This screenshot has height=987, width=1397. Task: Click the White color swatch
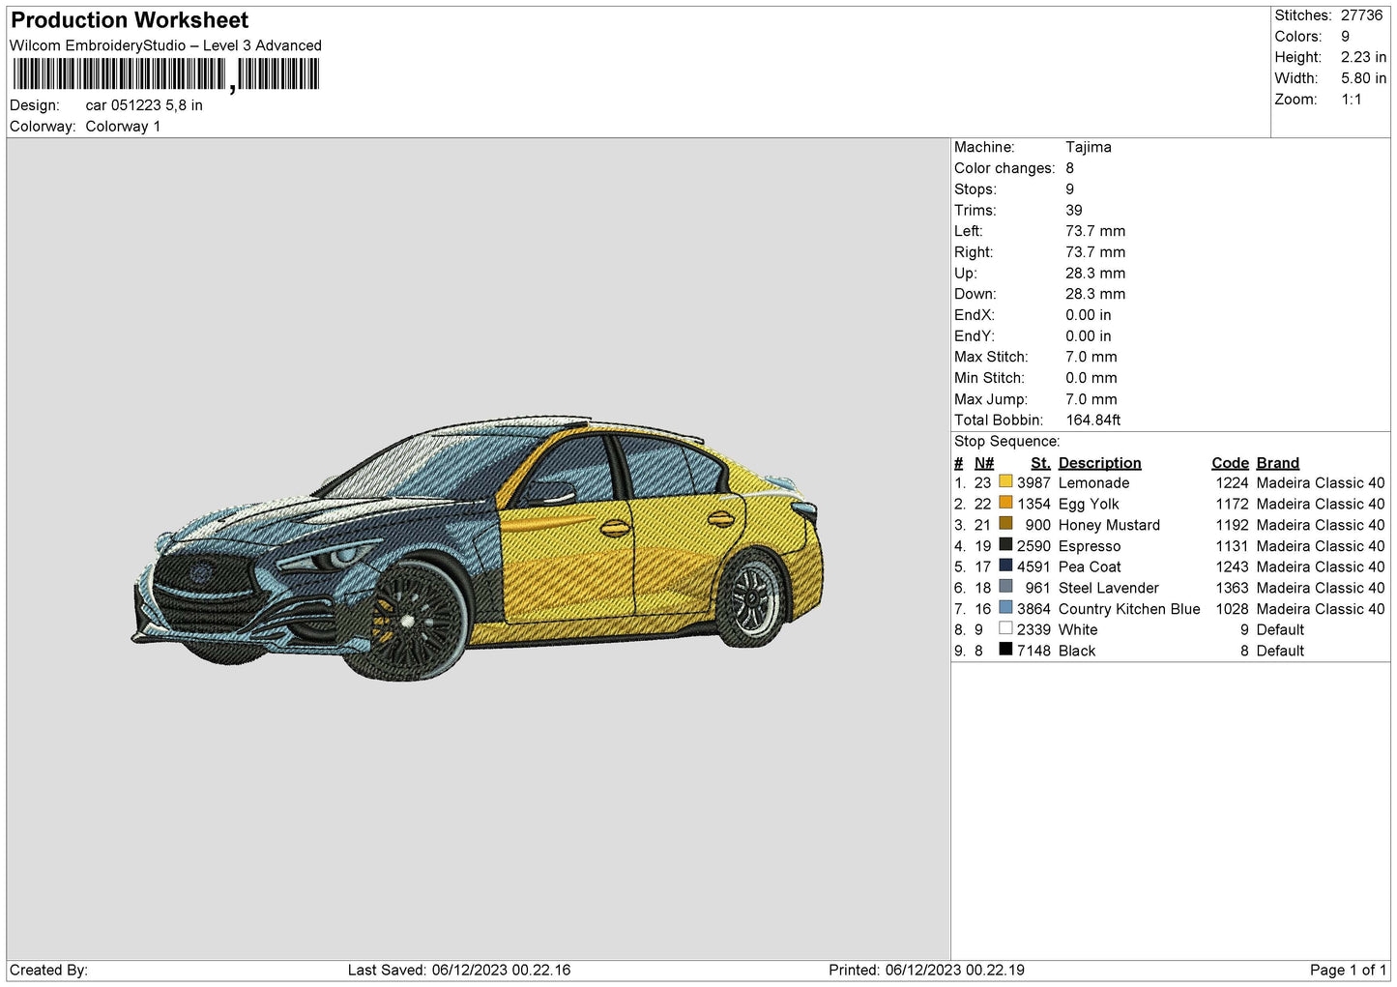(x=1005, y=628)
